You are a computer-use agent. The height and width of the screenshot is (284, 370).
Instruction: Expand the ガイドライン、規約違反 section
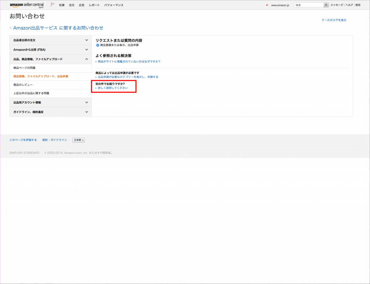click(51, 112)
